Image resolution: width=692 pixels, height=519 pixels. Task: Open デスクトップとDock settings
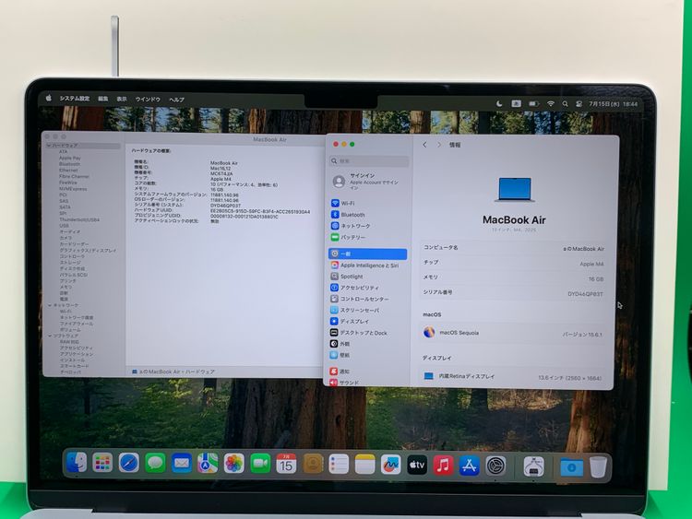[359, 333]
